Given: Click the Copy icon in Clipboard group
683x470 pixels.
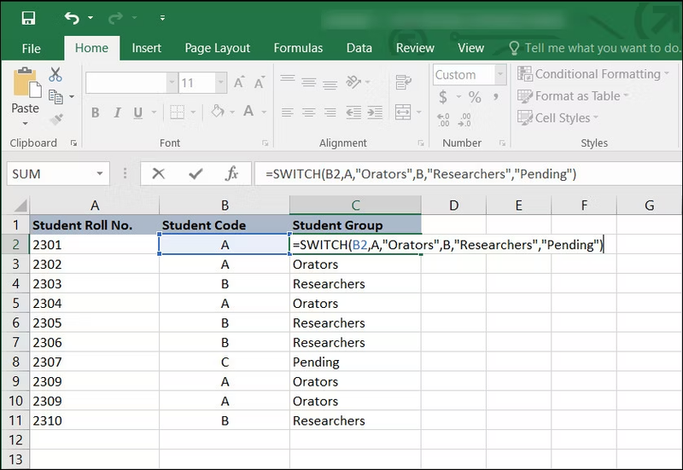Looking at the screenshot, I should click(55, 96).
